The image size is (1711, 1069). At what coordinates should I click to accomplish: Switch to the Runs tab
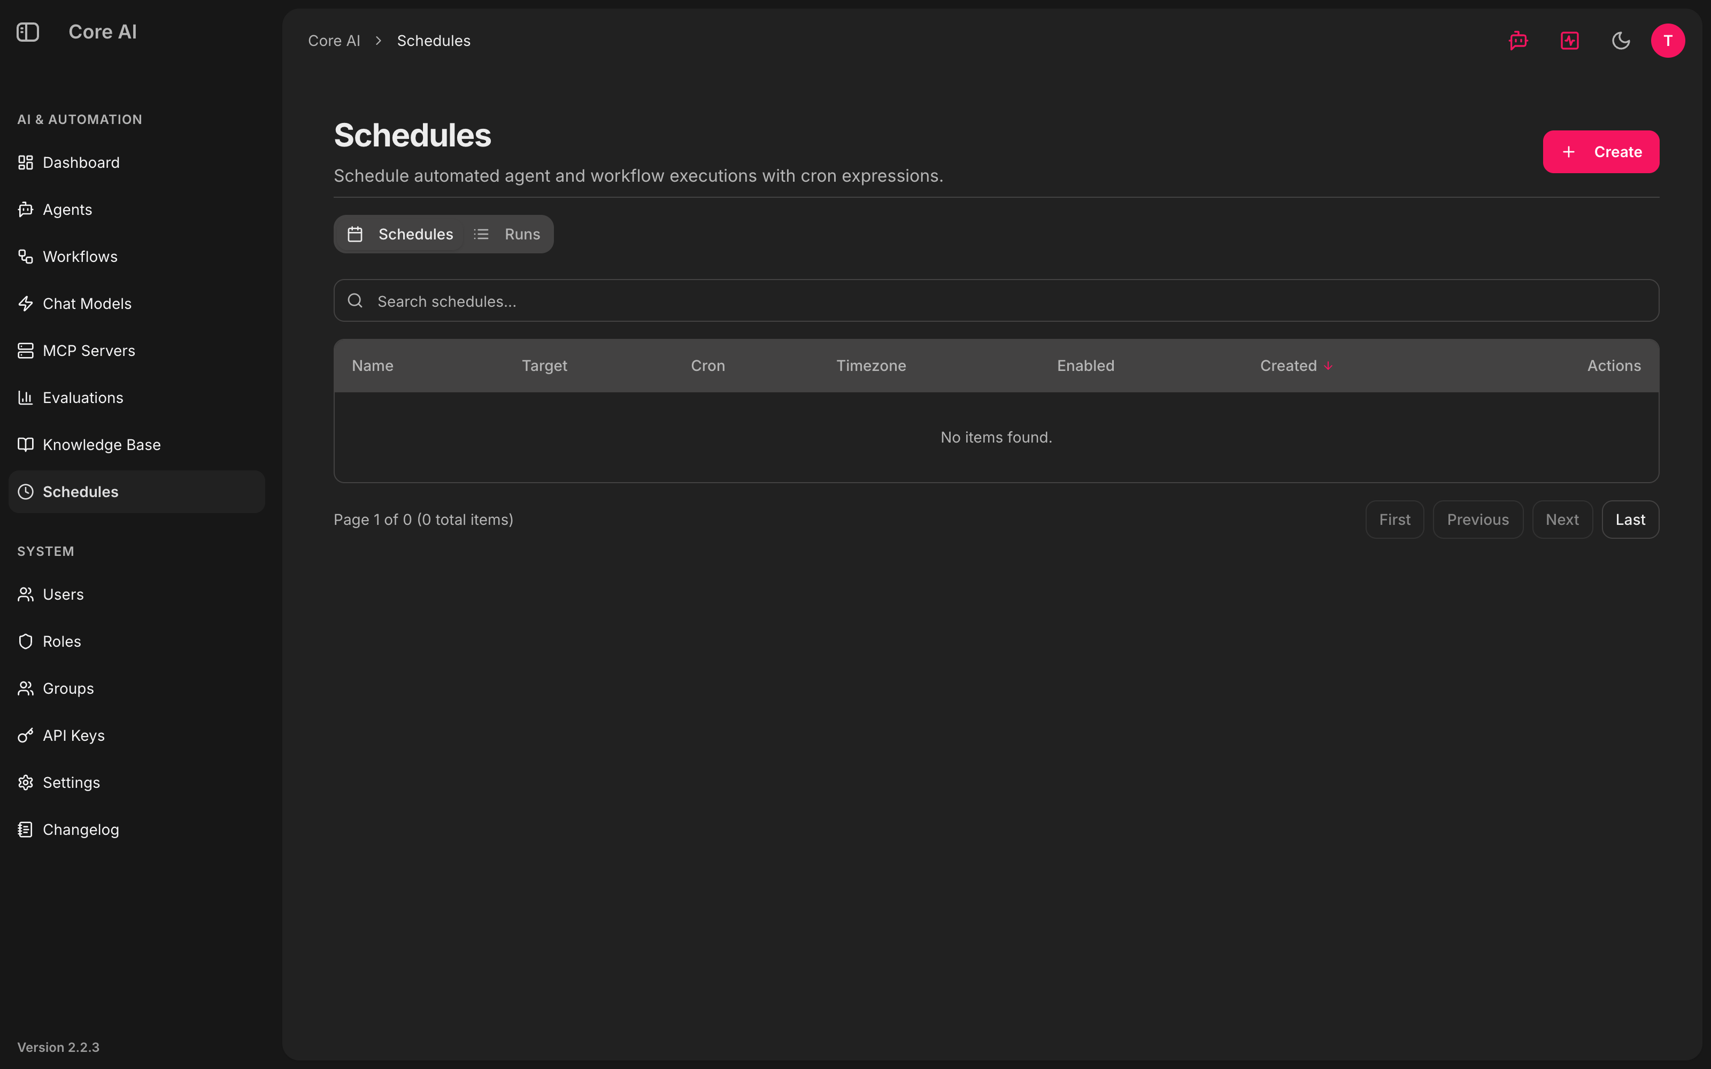507,234
